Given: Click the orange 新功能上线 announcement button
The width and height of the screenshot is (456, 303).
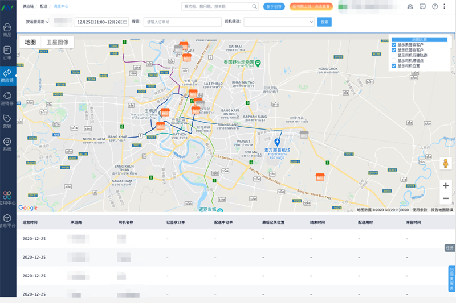Looking at the screenshot, I should (311, 6).
